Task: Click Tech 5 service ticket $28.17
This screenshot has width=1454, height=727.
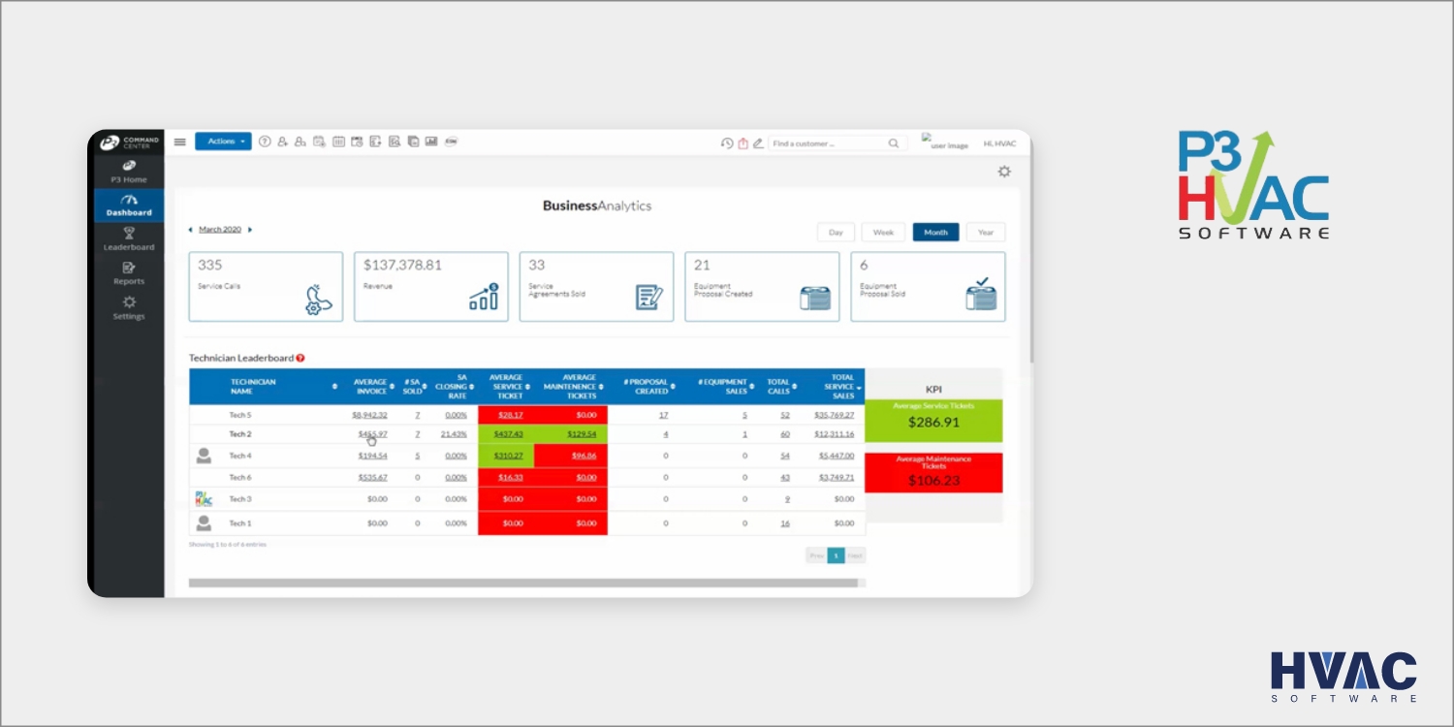Action: pos(510,415)
